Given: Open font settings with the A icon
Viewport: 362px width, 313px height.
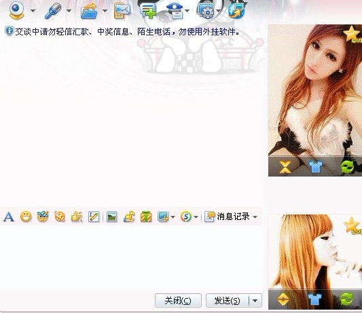Looking at the screenshot, I should [x=9, y=217].
